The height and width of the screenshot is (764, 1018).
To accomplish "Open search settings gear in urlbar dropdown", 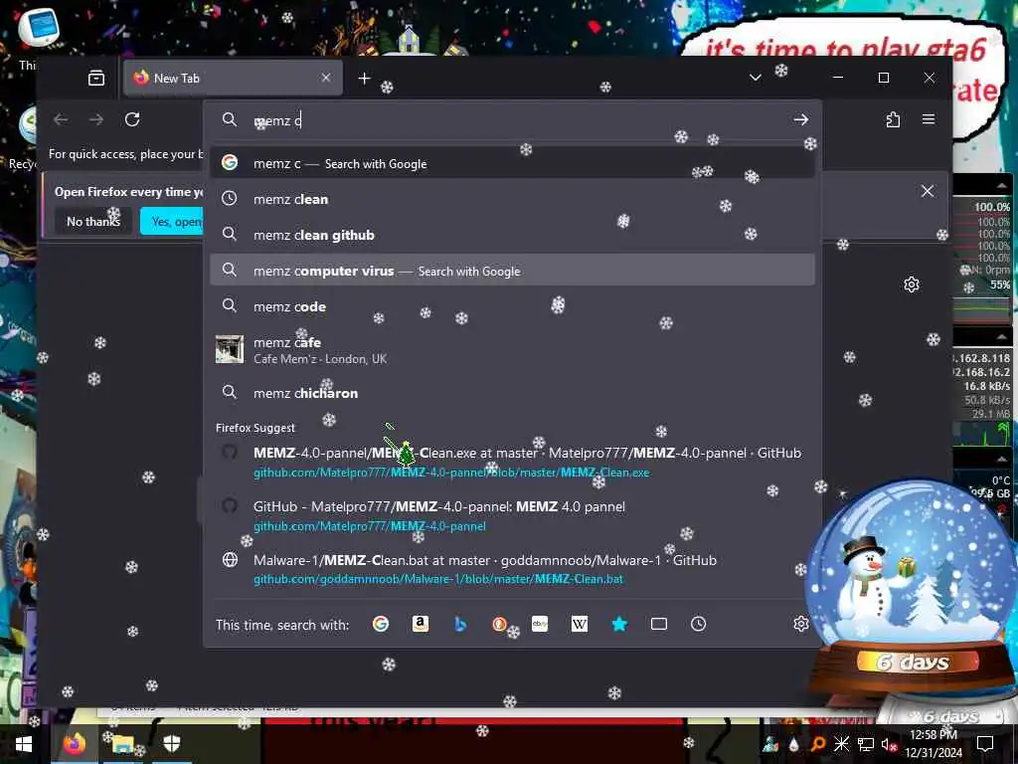I will point(800,624).
